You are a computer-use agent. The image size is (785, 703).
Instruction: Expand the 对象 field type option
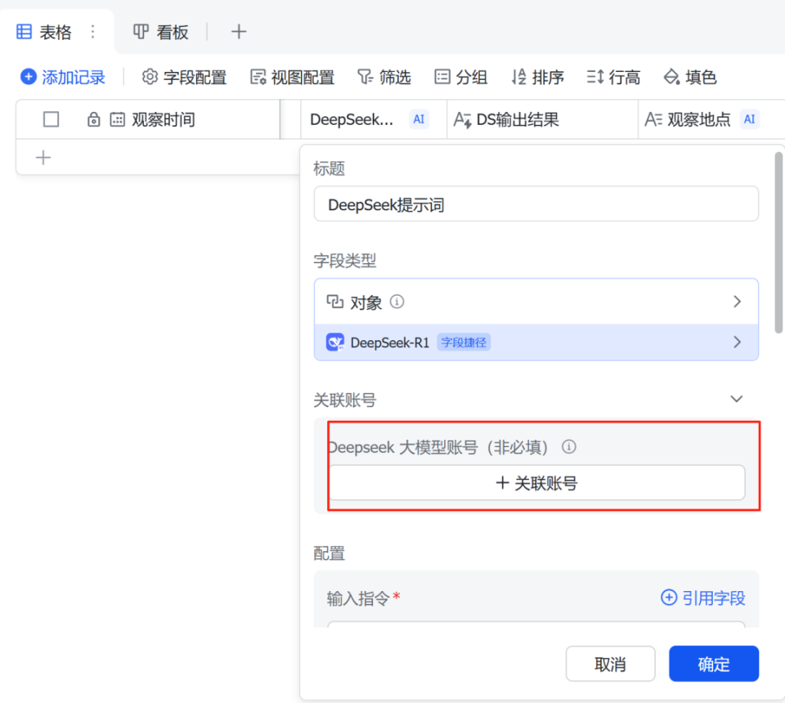click(x=737, y=302)
